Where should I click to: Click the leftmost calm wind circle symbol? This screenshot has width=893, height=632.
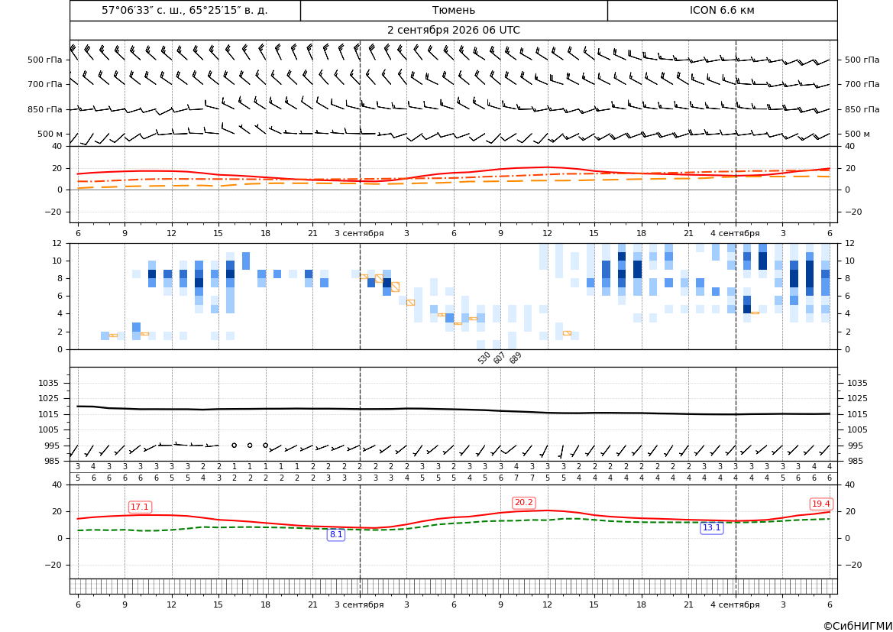(x=234, y=446)
